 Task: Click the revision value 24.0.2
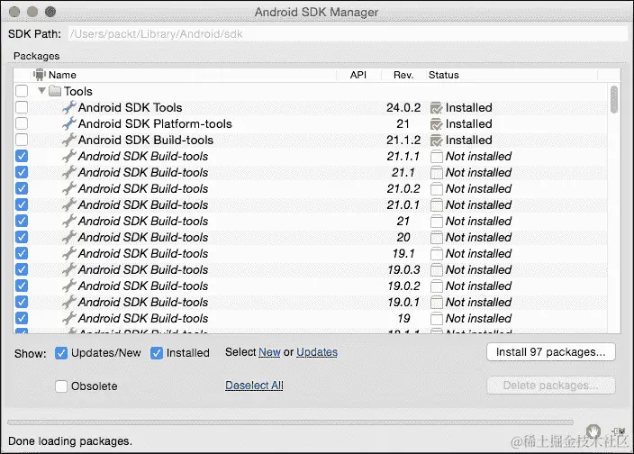tap(403, 107)
